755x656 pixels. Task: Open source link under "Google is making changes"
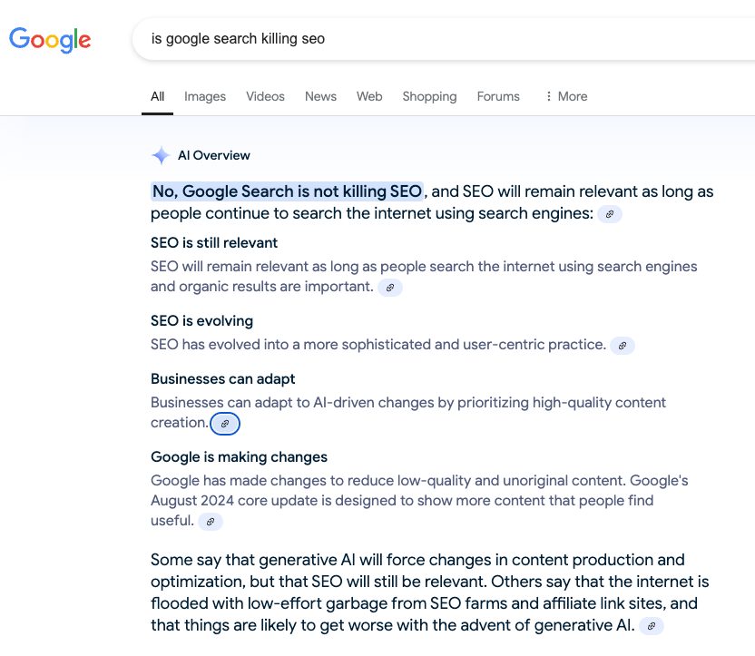coord(211,521)
